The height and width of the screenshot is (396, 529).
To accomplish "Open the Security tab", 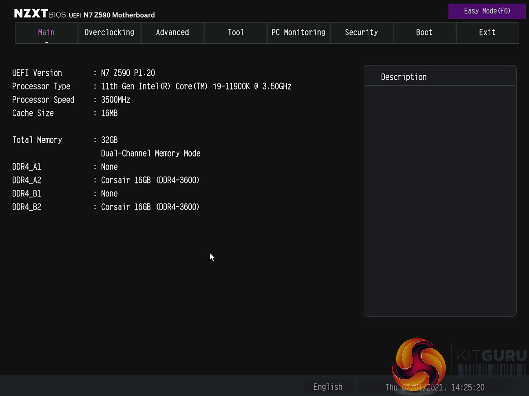I will [x=361, y=33].
